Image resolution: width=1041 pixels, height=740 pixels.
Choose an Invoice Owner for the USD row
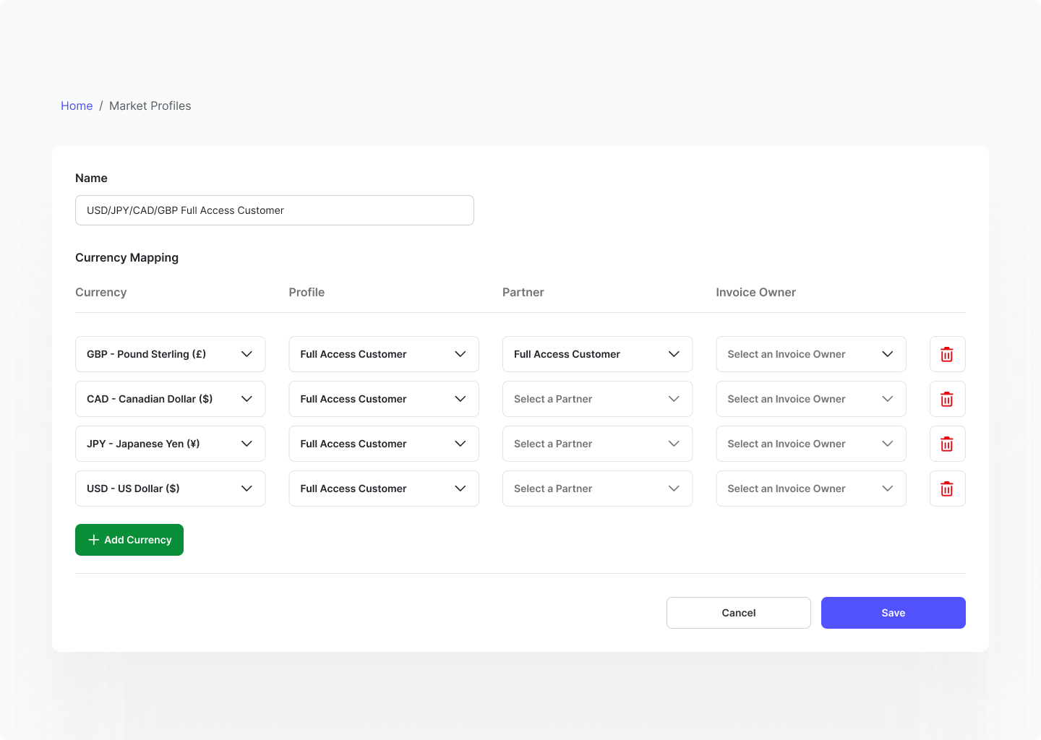810,489
